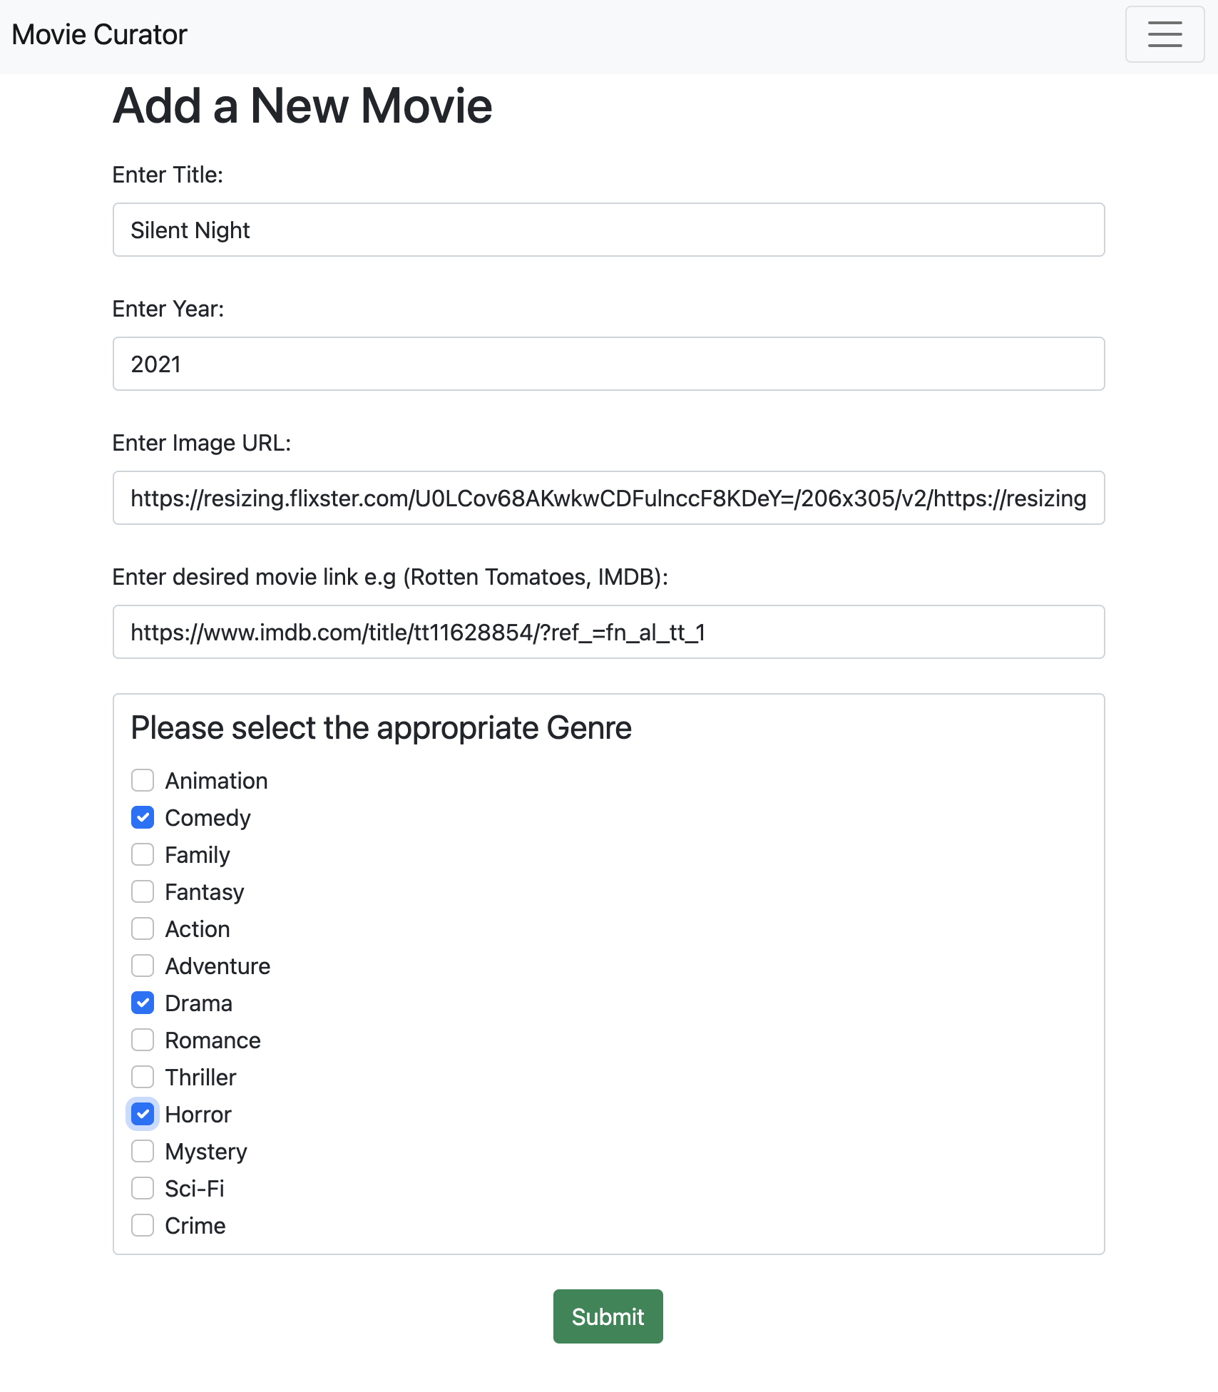Enable the Fantasy genre
Viewport: 1218px width, 1392px height.
click(x=143, y=891)
